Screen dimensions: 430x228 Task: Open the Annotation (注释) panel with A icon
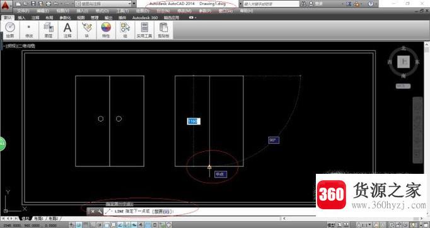(67, 30)
